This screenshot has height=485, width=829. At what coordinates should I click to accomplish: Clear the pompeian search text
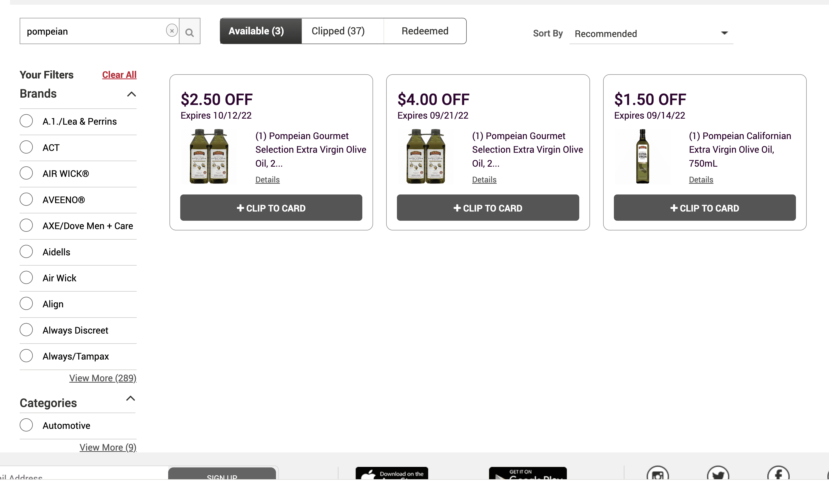tap(172, 31)
